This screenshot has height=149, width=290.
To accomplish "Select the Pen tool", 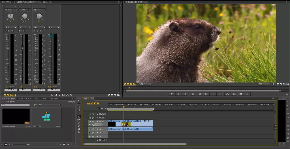I will 79,126.
